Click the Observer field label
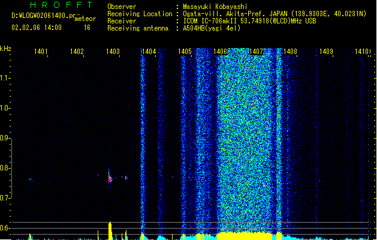The image size is (377, 240). coord(122,7)
